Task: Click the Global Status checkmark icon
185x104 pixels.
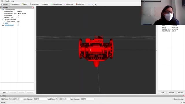Action: pos(3,19)
